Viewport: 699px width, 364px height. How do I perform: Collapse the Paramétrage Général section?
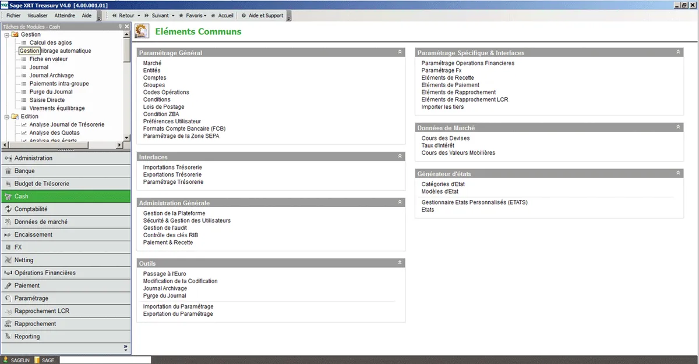click(x=400, y=52)
